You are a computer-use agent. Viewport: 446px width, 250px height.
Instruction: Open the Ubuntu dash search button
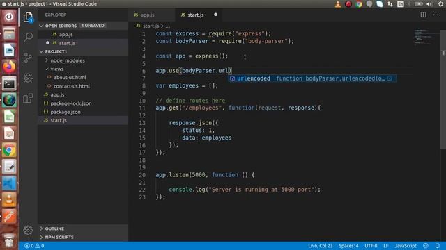click(x=9, y=17)
